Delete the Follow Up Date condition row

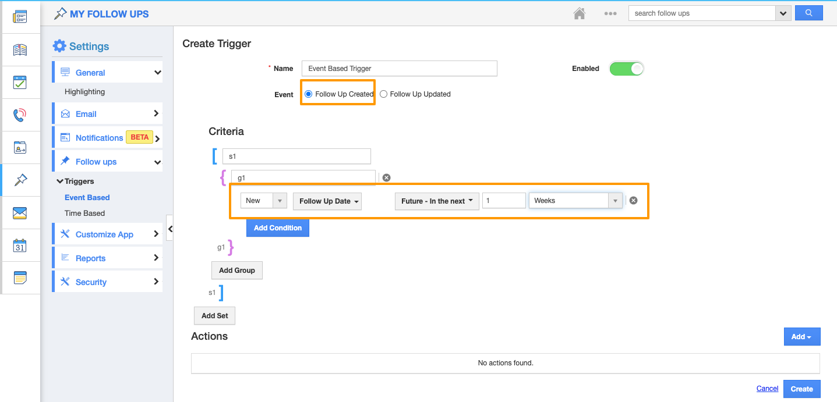pos(634,201)
